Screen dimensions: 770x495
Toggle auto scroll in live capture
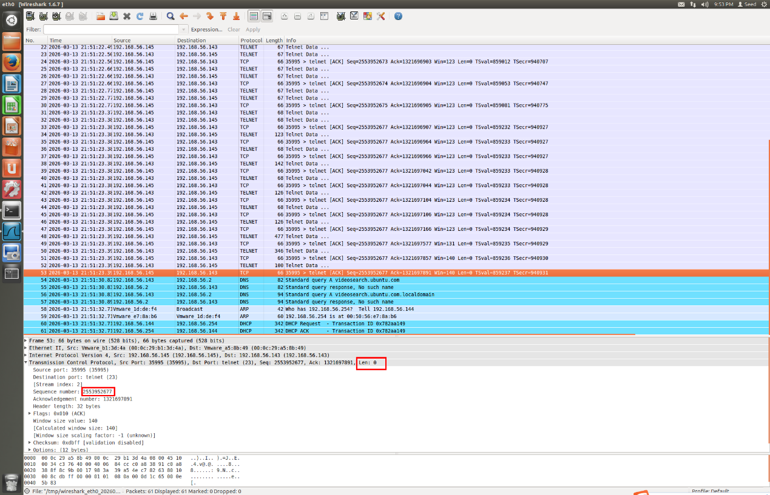coord(266,16)
